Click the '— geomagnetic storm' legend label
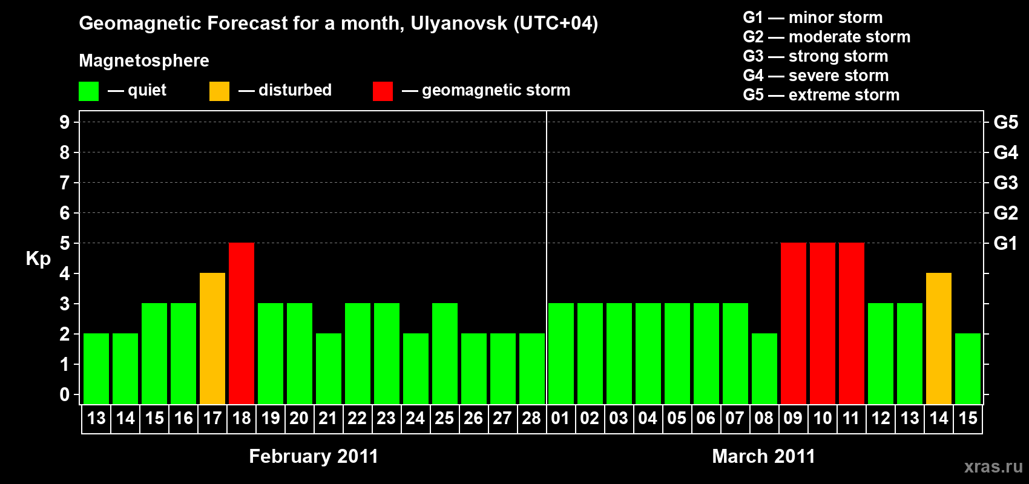 (x=486, y=90)
